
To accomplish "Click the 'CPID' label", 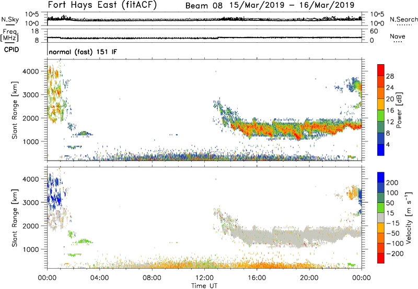I will [11, 50].
